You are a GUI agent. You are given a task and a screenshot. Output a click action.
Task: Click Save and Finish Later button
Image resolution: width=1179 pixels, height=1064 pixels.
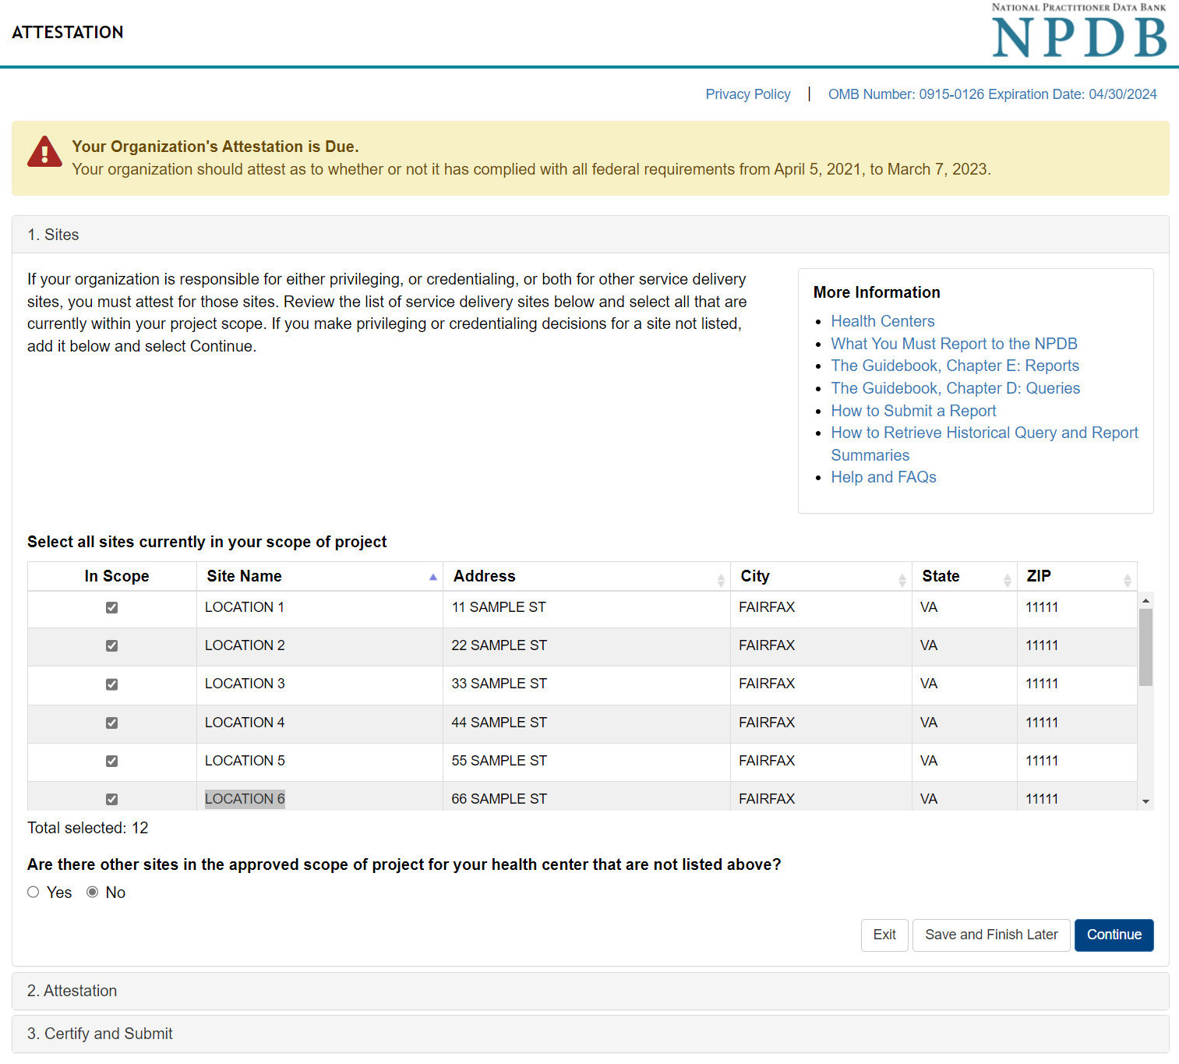click(991, 935)
